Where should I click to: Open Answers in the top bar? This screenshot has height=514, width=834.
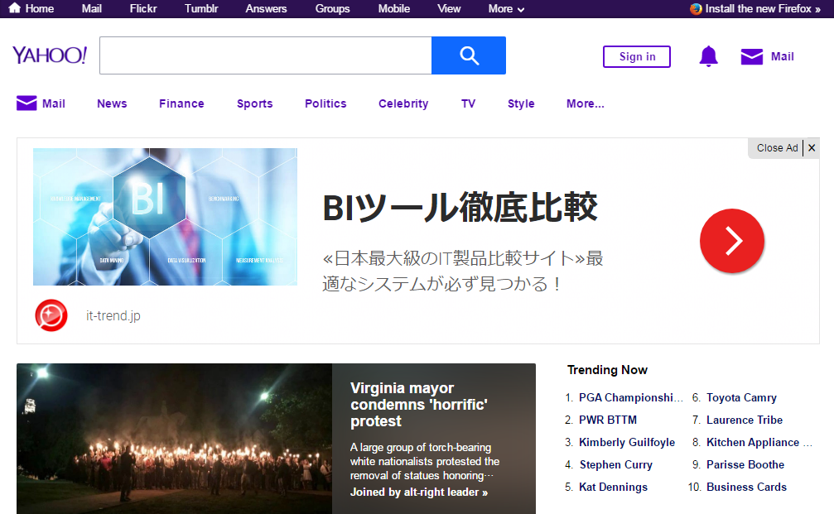(266, 8)
